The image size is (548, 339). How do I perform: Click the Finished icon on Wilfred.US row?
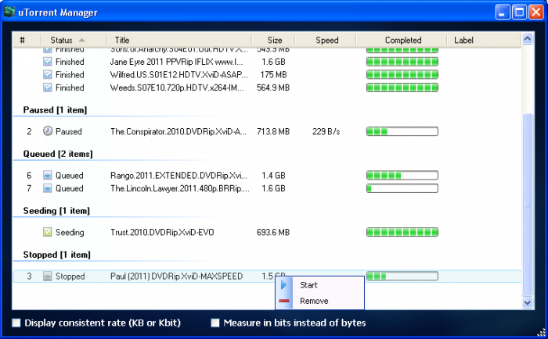(47, 75)
